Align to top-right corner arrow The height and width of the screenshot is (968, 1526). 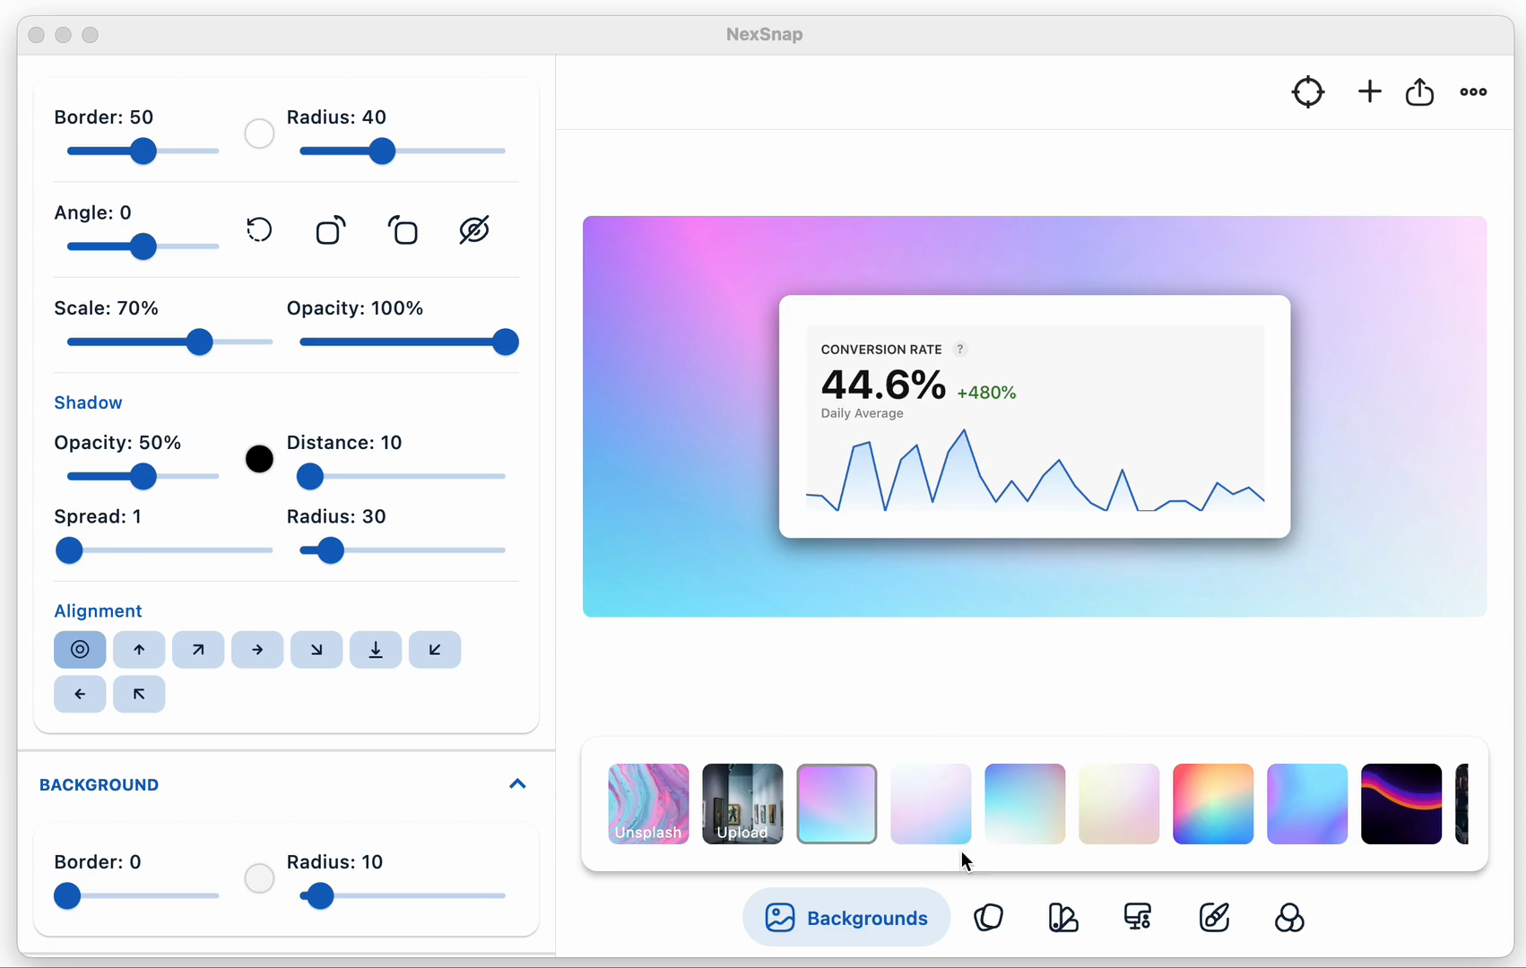tap(198, 650)
